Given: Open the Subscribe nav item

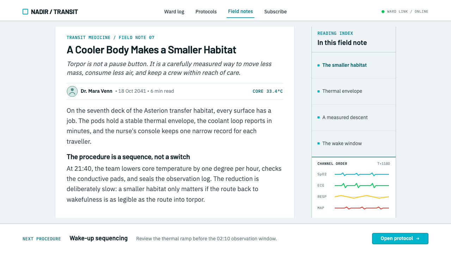Looking at the screenshot, I should click(276, 12).
